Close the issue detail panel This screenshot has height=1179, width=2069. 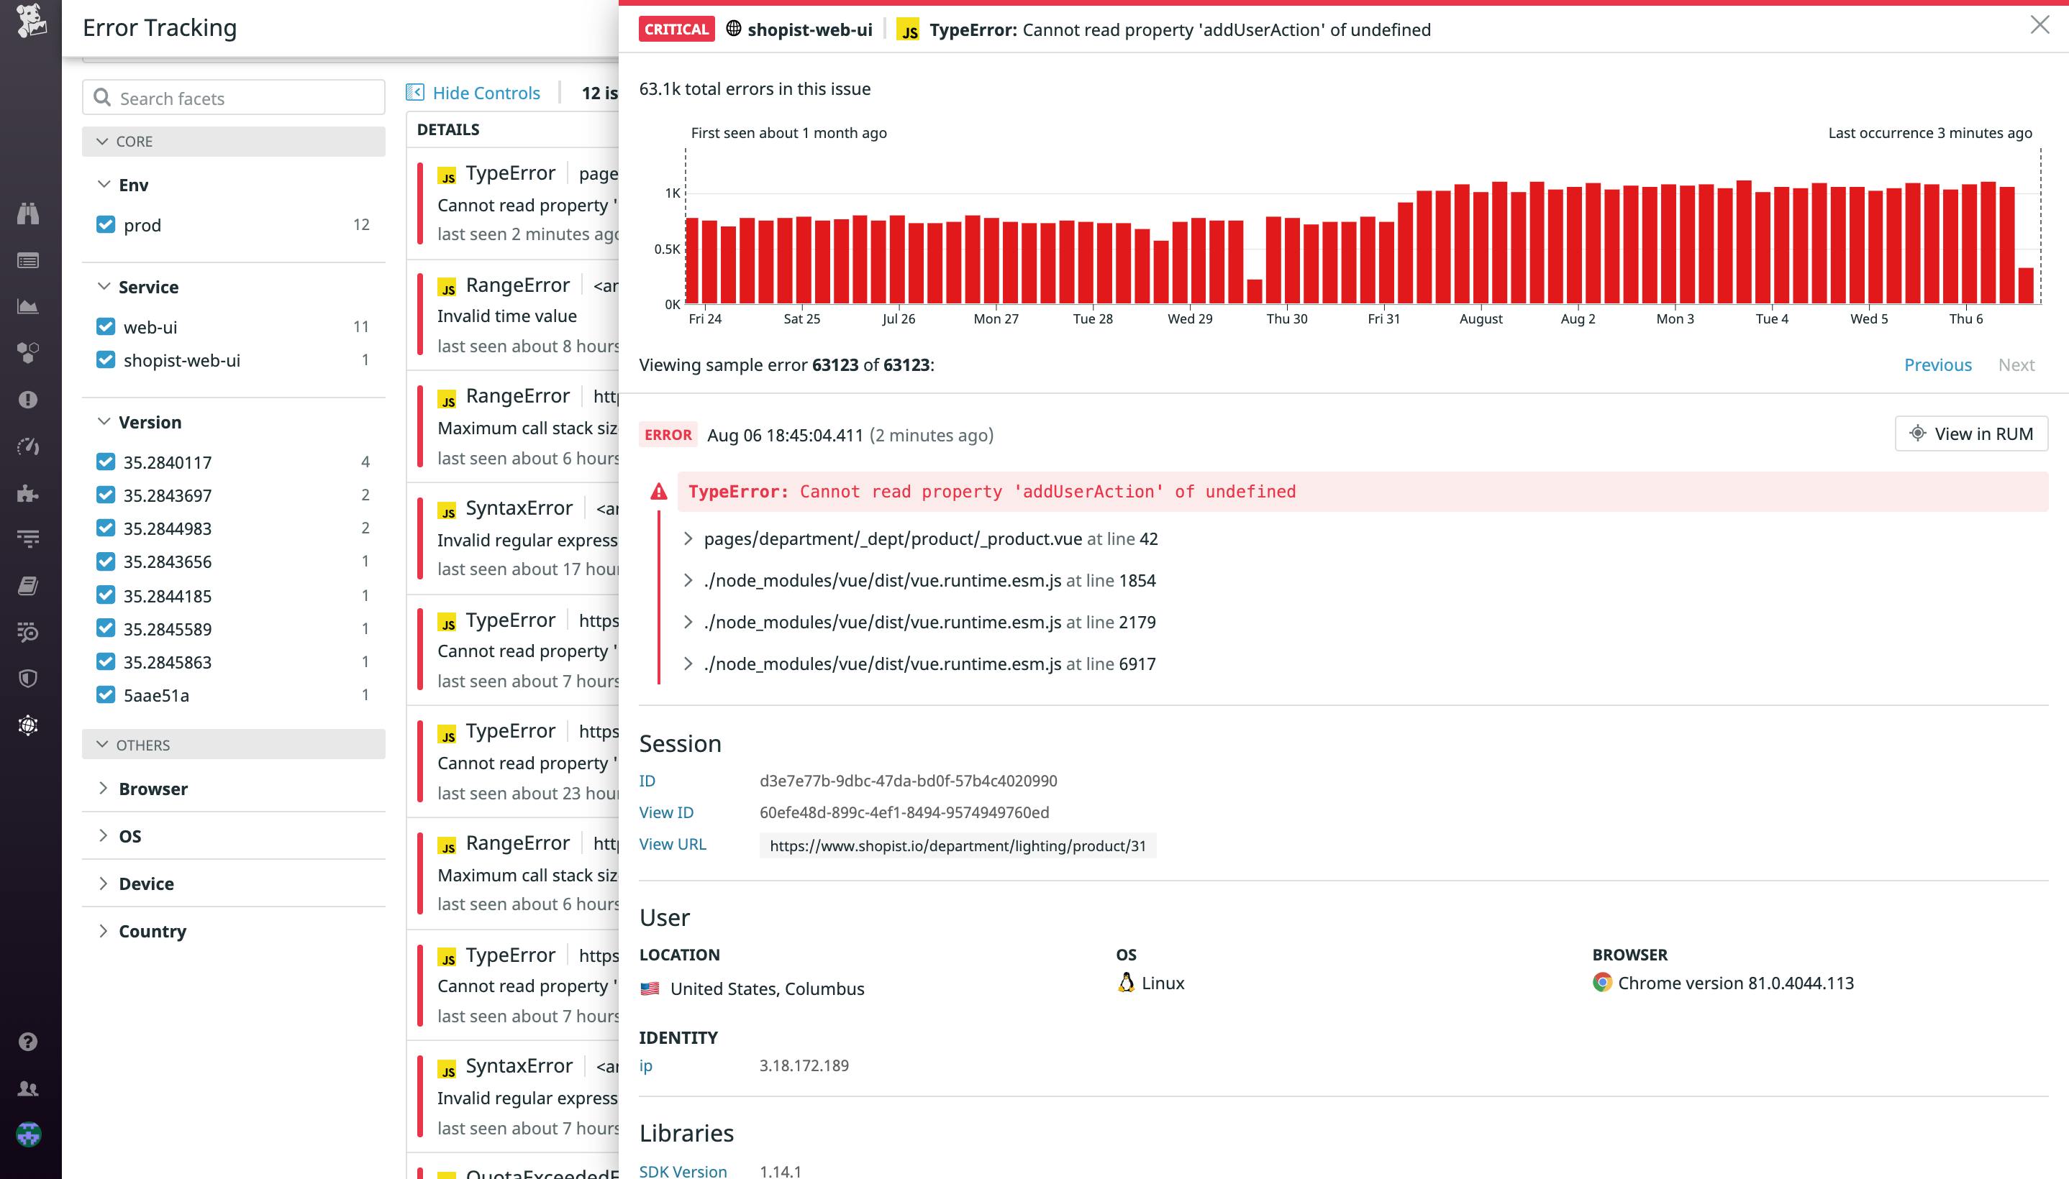coord(2040,25)
